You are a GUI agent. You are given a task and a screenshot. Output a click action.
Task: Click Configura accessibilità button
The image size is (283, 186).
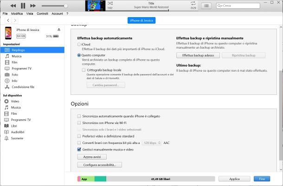pyautogui.click(x=100, y=165)
